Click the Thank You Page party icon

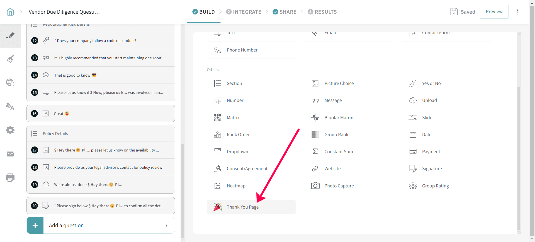218,207
